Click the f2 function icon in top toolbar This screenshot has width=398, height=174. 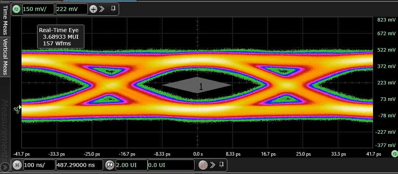(17, 9)
